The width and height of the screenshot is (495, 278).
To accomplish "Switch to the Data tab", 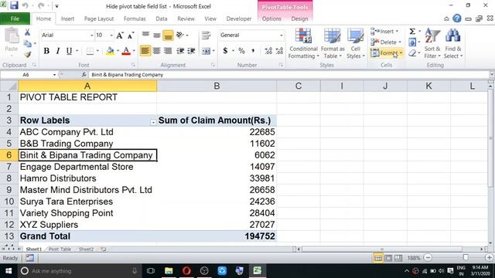I will click(x=162, y=19).
